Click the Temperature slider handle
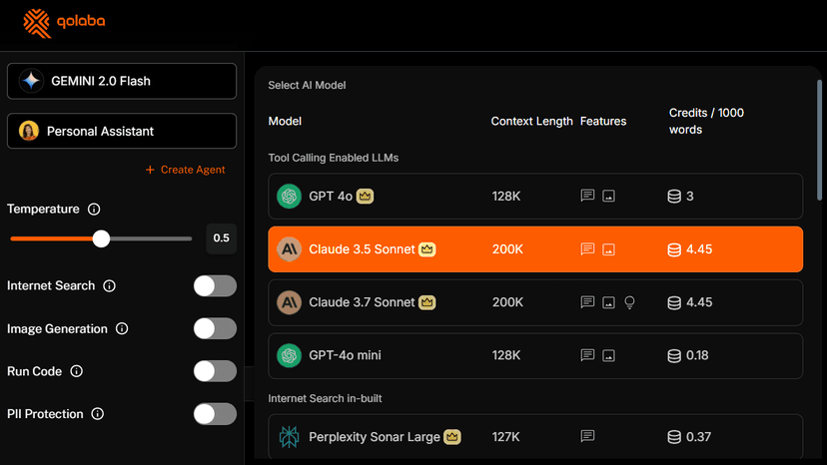The image size is (827, 465). coord(101,238)
